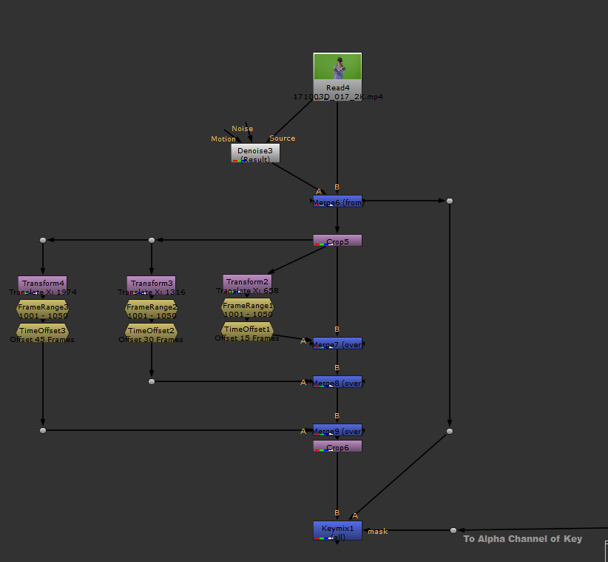The height and width of the screenshot is (562, 608).
Task: Select the Merge8 (over) node
Action: 337,382
